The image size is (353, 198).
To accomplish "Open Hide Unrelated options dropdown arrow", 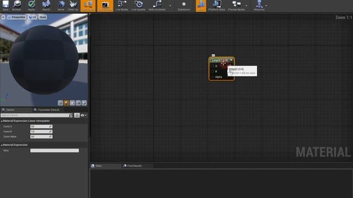I will [170, 5].
